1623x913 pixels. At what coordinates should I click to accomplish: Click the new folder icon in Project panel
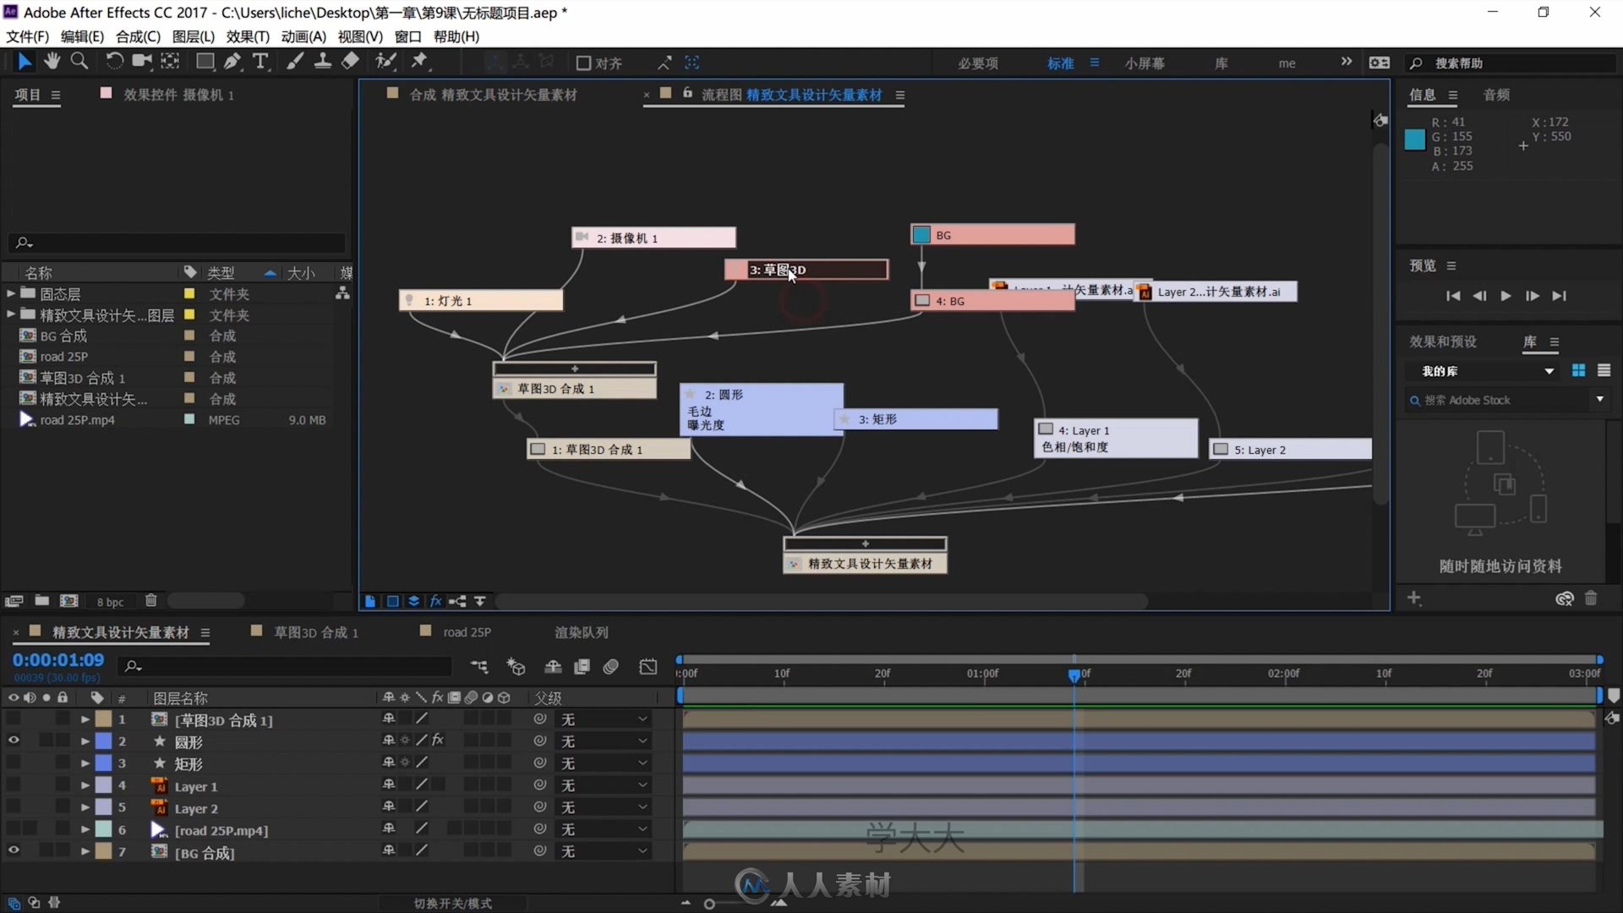(x=41, y=600)
